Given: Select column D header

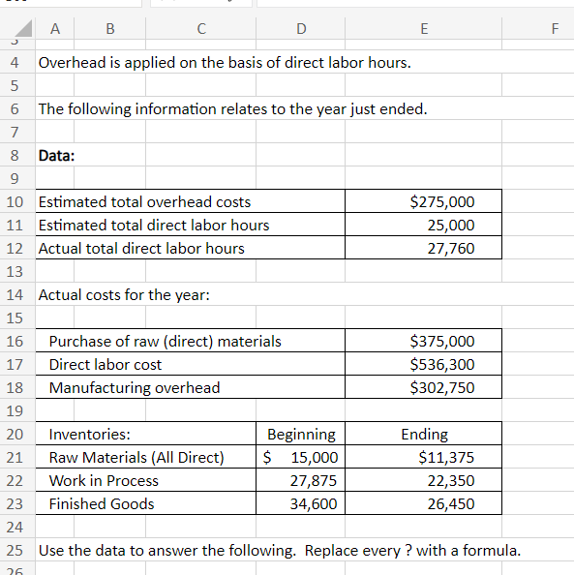Looking at the screenshot, I should coord(301,28).
